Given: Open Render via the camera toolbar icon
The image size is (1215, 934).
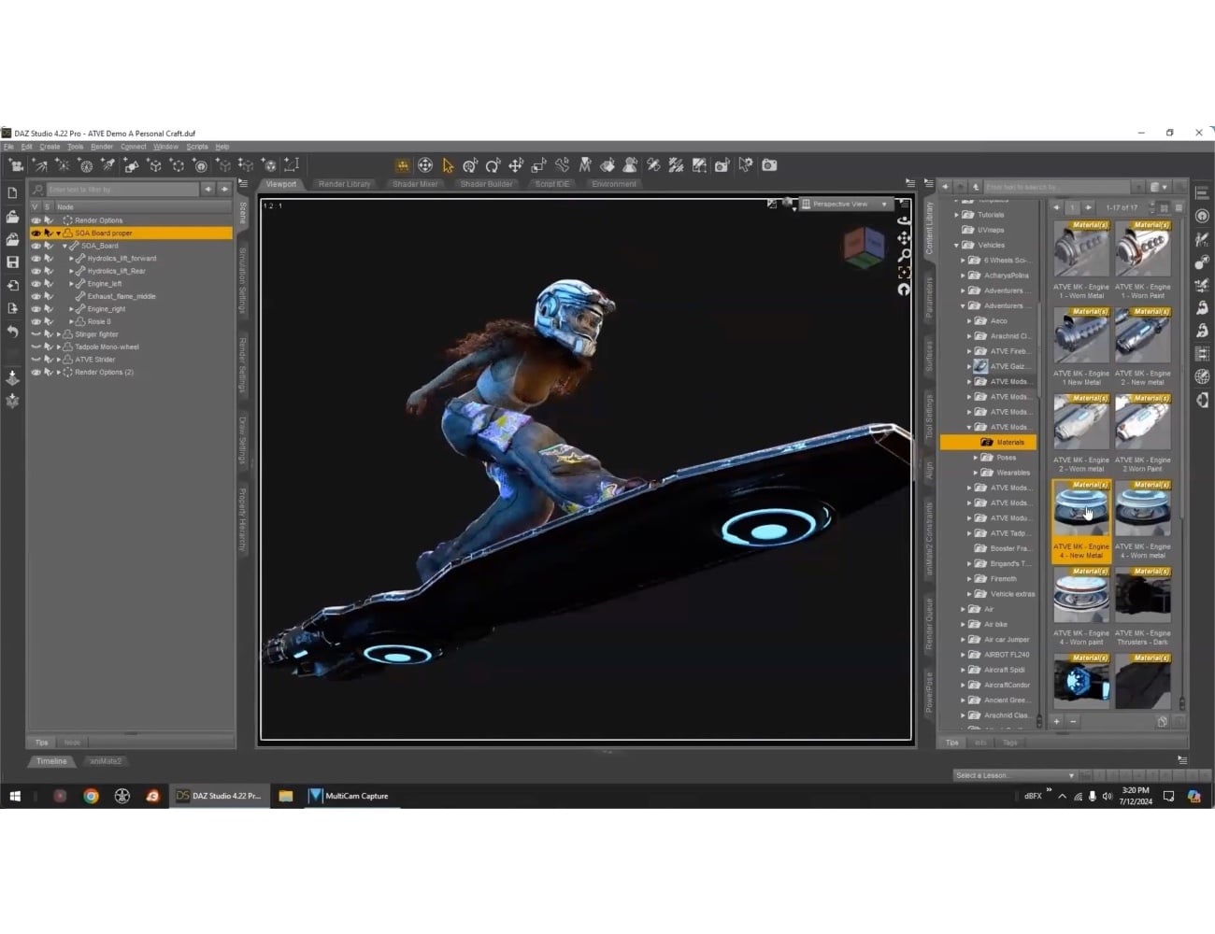Looking at the screenshot, I should click(x=769, y=165).
